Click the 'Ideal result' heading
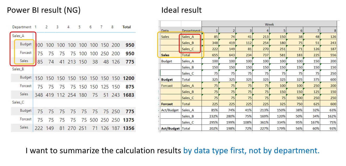 tap(181, 10)
